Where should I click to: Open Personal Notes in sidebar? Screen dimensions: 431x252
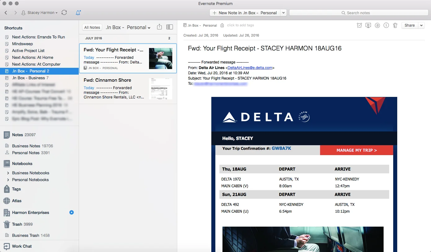(x=31, y=153)
